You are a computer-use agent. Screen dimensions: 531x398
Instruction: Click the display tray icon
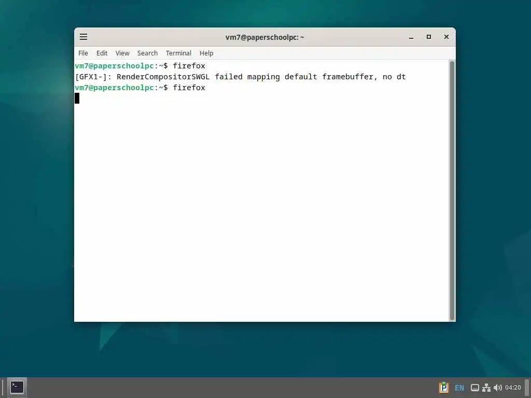475,388
